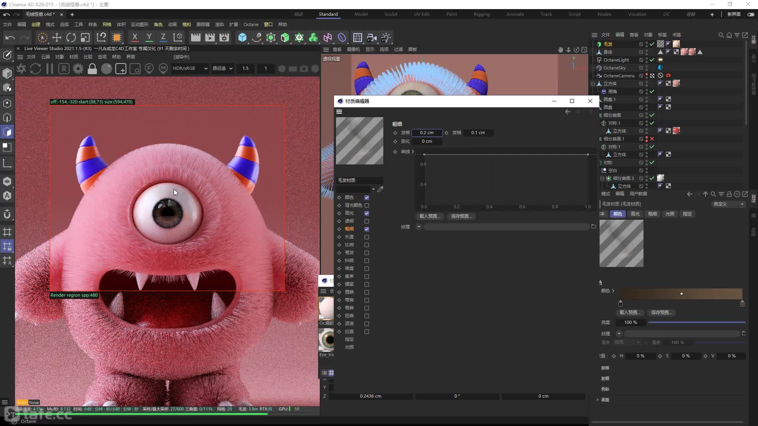The height and width of the screenshot is (426, 758).
Task: Open the layer dropdown below 毛发材质 name
Action: click(373, 189)
